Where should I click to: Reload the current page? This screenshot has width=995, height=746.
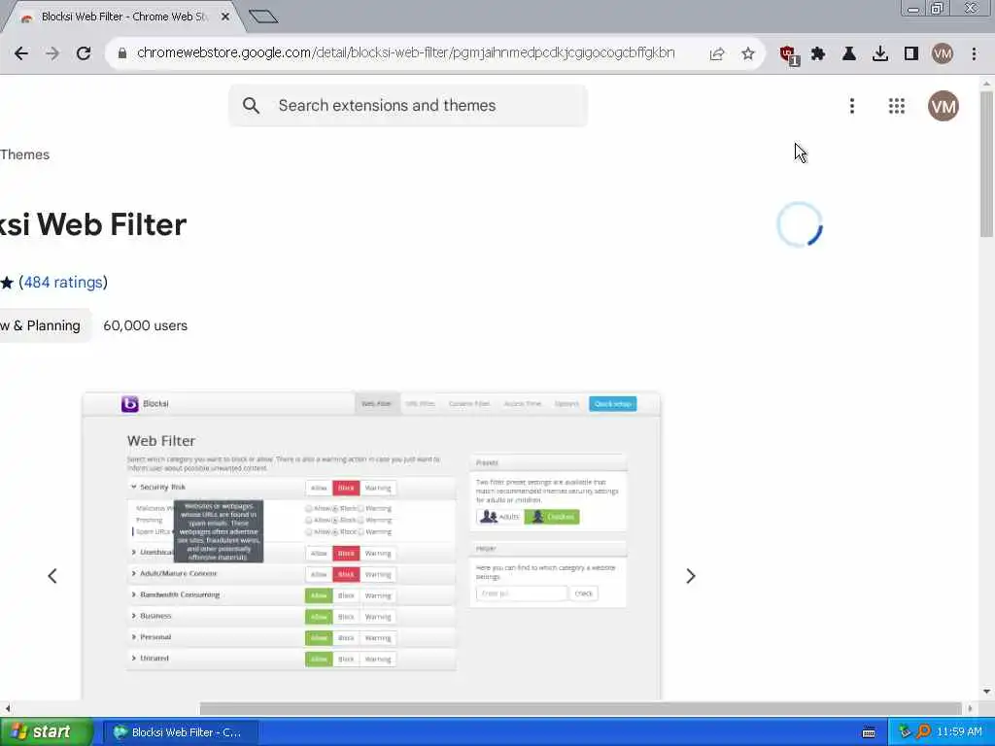coord(84,53)
